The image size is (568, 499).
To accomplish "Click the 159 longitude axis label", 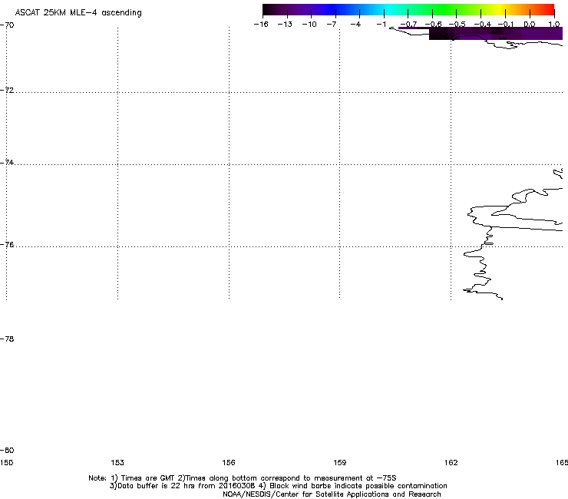I will (x=340, y=462).
